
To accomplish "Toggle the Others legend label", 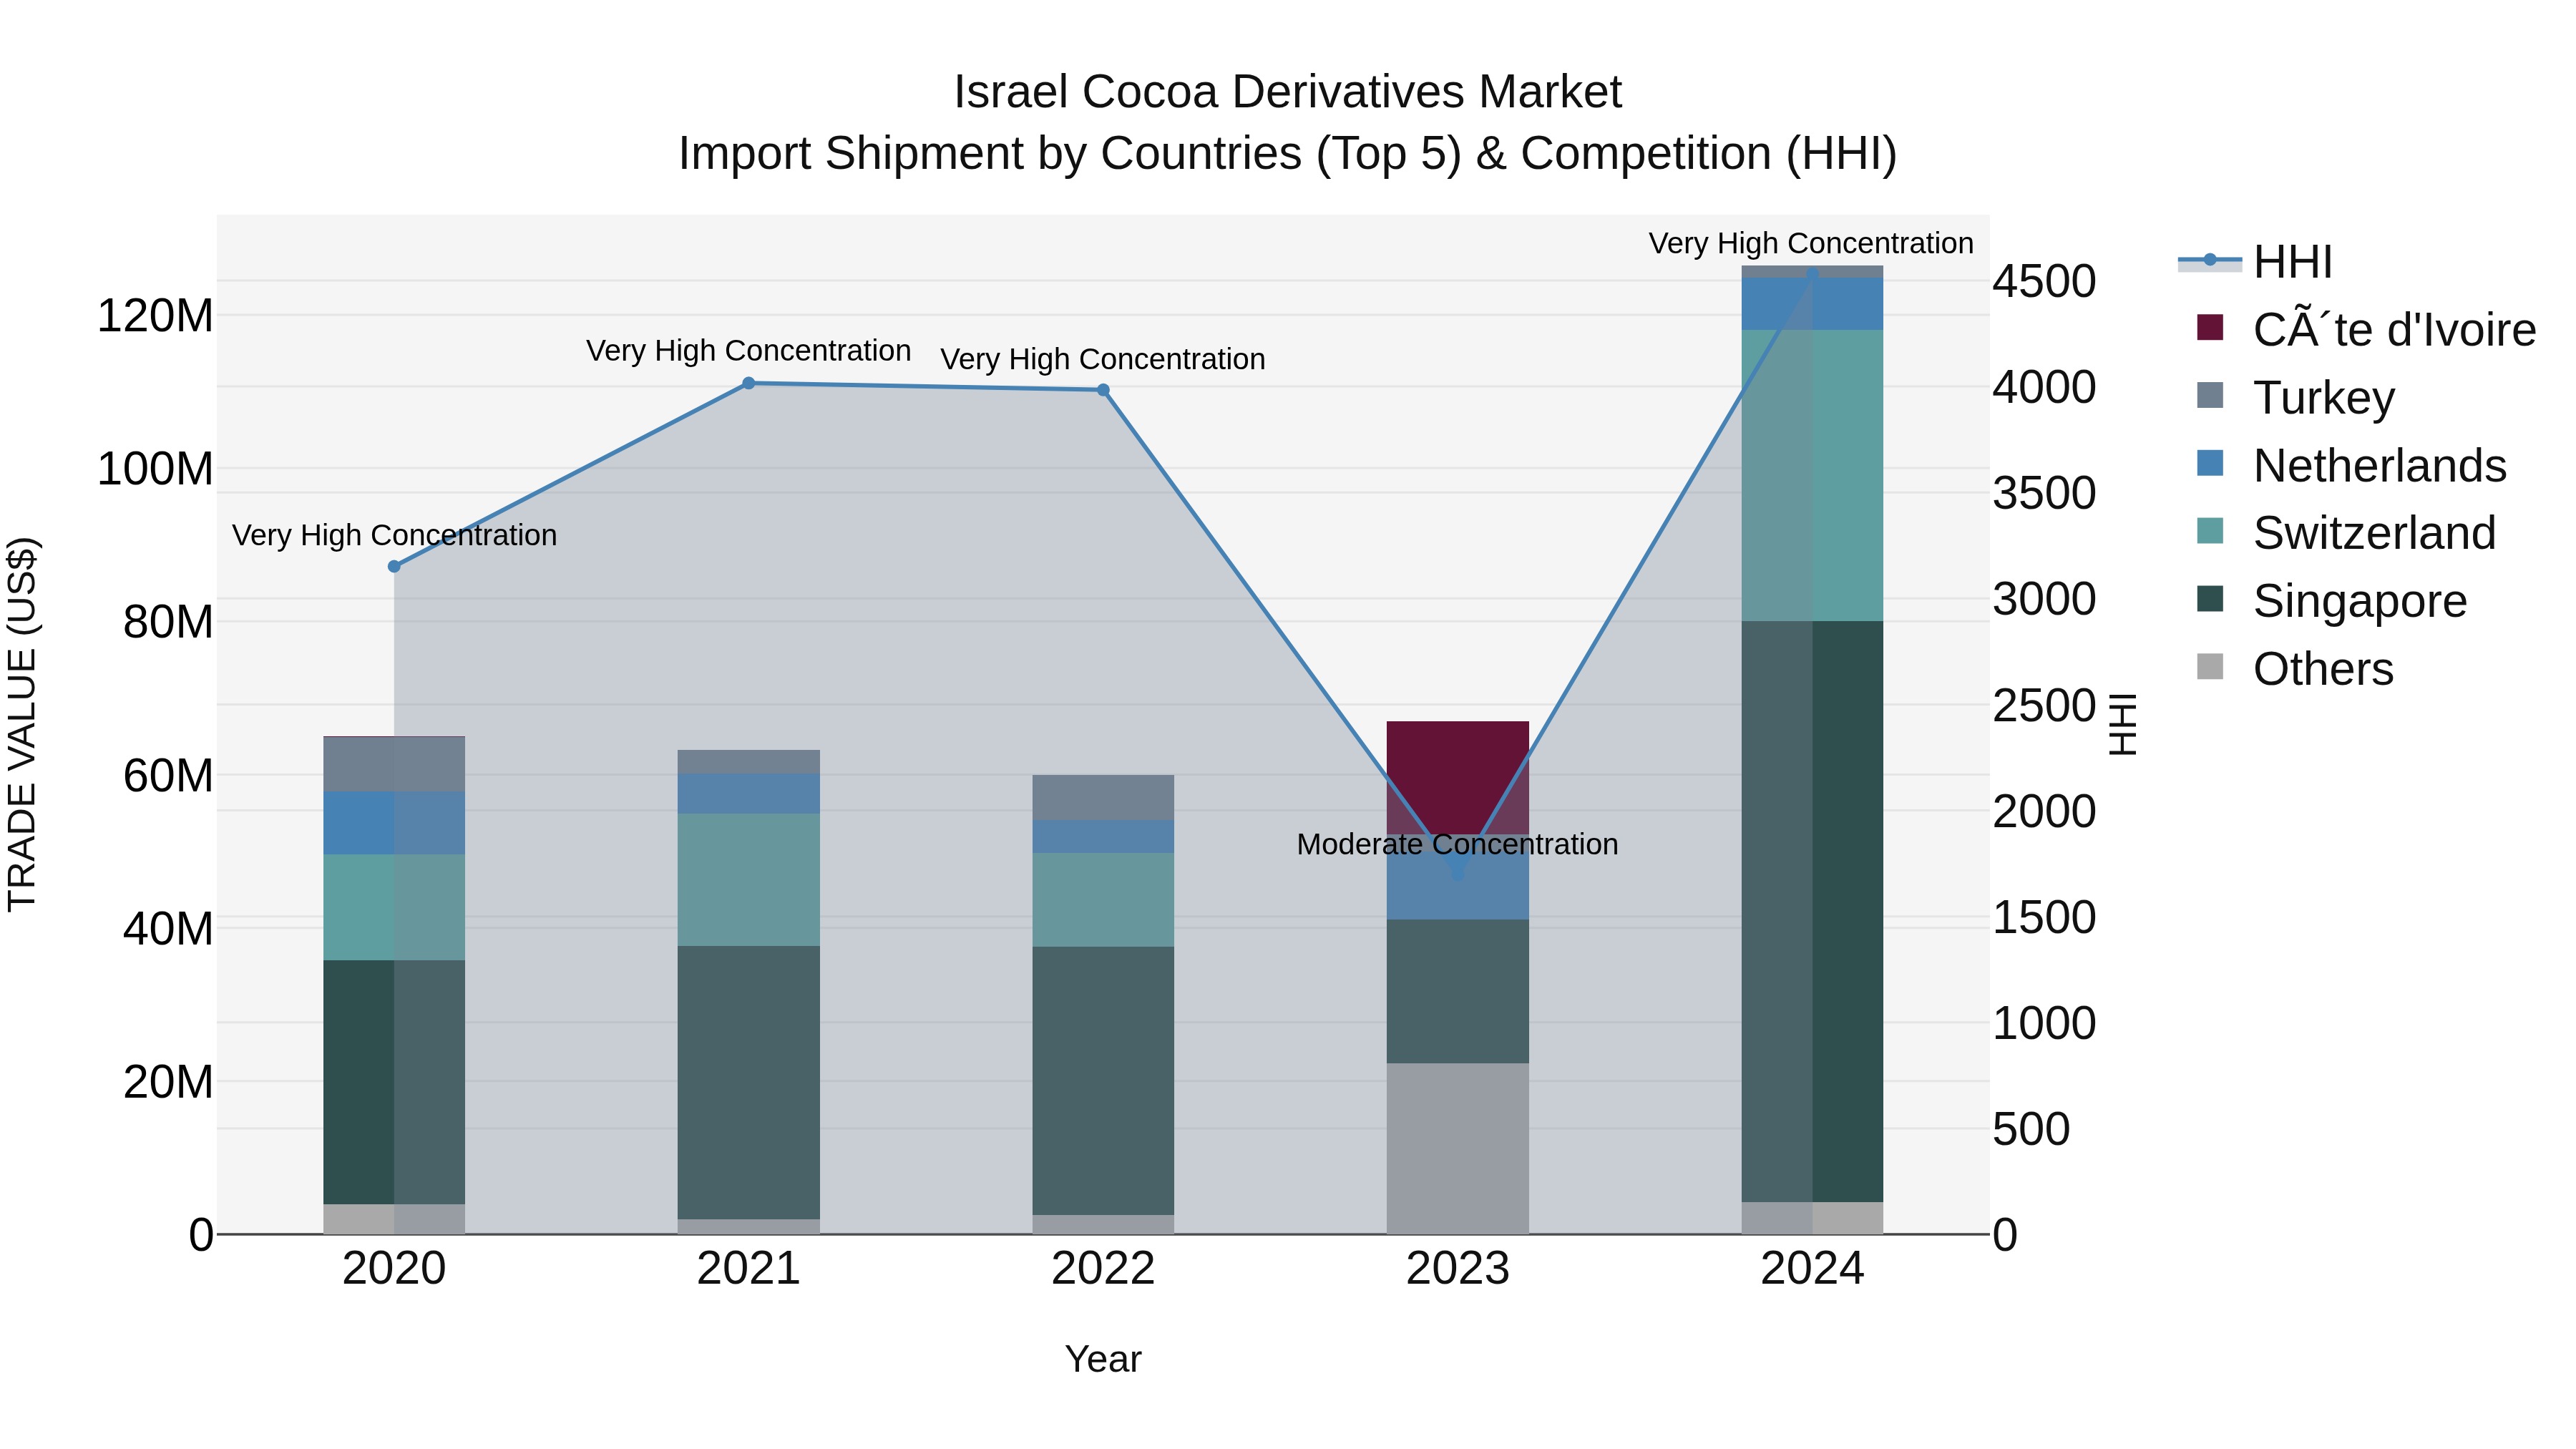I will pyautogui.click(x=2323, y=669).
